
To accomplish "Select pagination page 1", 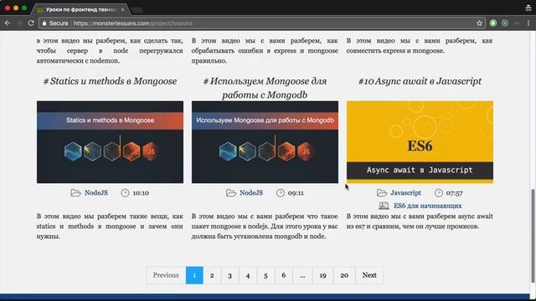I will click(x=194, y=275).
